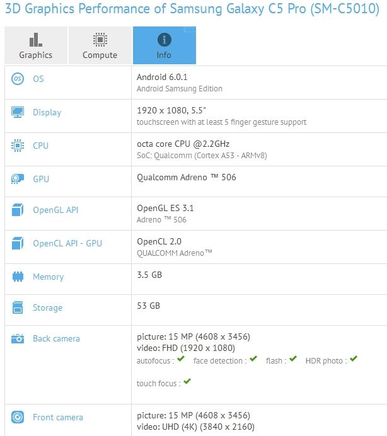Click the OS row icon
The width and height of the screenshot is (387, 436).
18,79
